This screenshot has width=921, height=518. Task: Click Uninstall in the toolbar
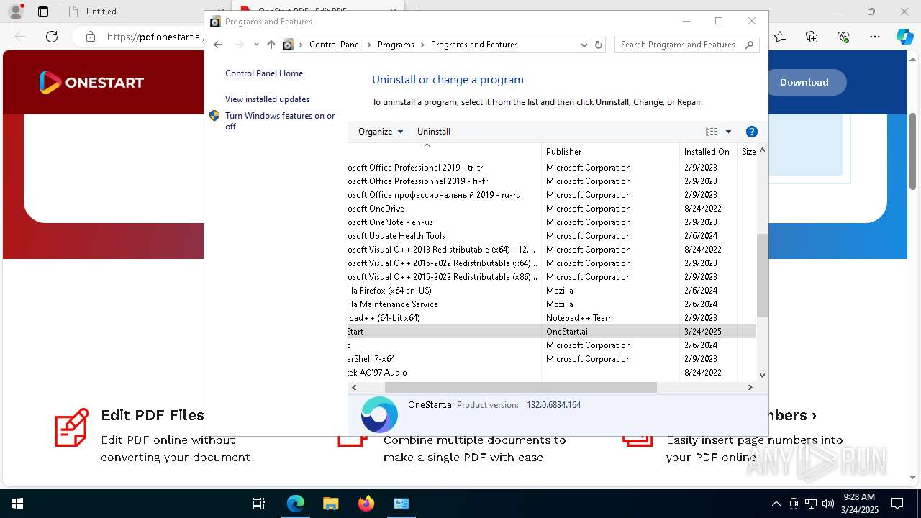434,132
